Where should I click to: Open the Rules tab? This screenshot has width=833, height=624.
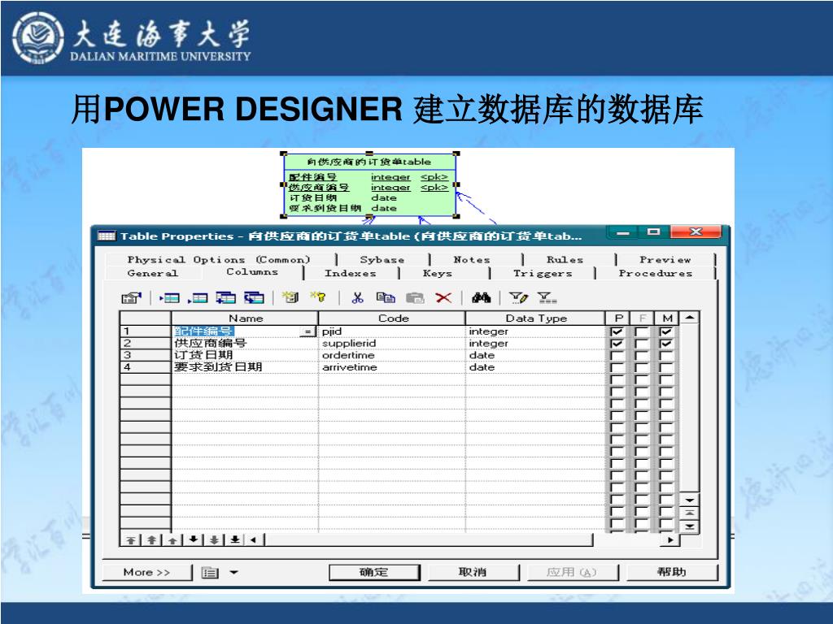(565, 259)
